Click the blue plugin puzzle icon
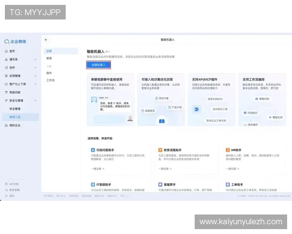This screenshot has width=292, height=234. 197,109
